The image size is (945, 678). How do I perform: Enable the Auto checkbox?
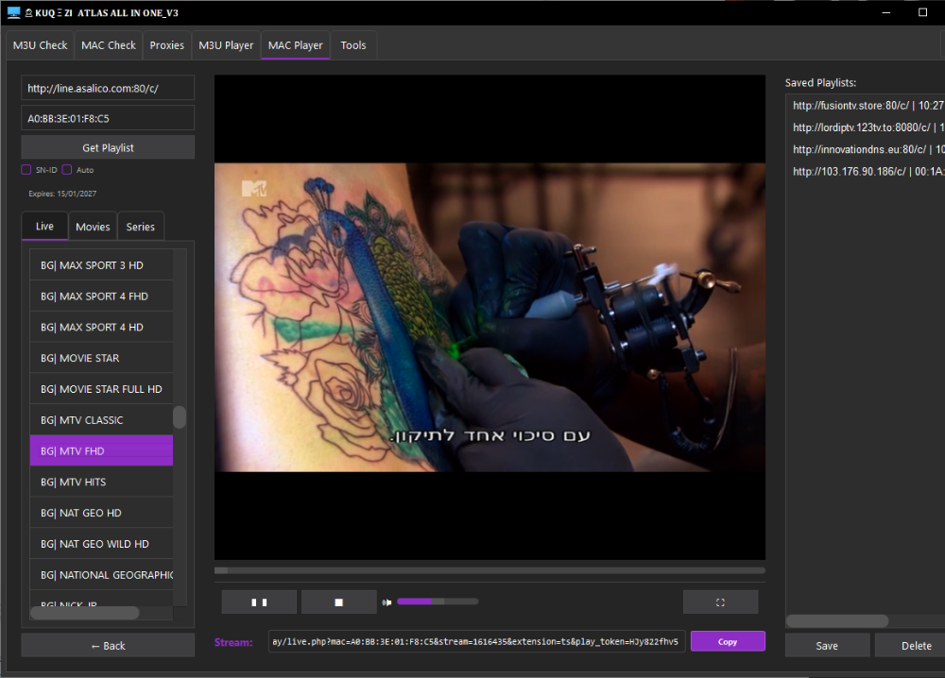pyautogui.click(x=67, y=170)
